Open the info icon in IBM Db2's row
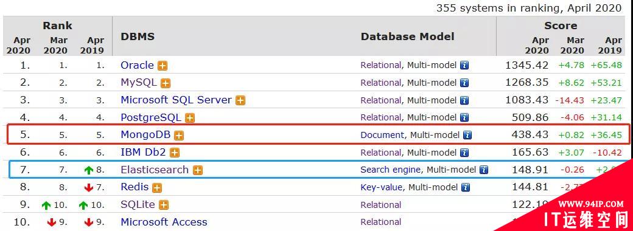The width and height of the screenshot is (633, 231). click(x=464, y=153)
